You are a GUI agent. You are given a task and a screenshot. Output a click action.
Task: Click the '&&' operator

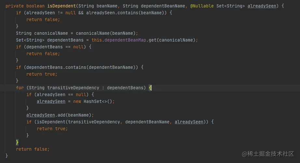(81, 13)
